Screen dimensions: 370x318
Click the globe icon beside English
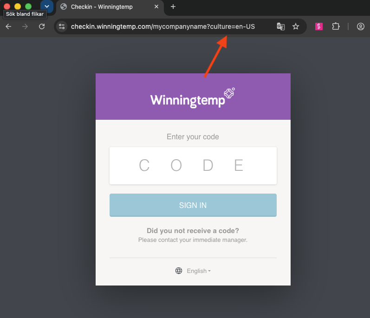[179, 271]
